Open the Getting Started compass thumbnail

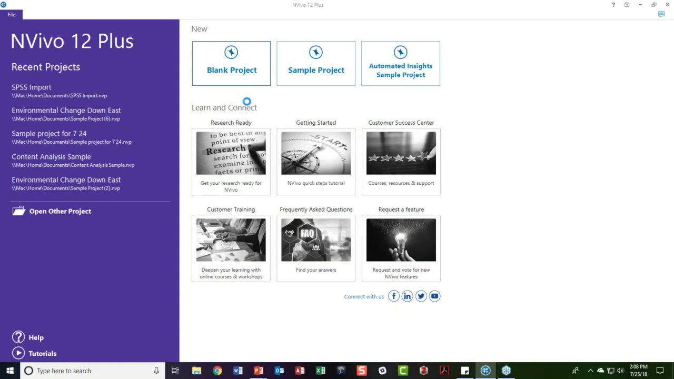(316, 153)
